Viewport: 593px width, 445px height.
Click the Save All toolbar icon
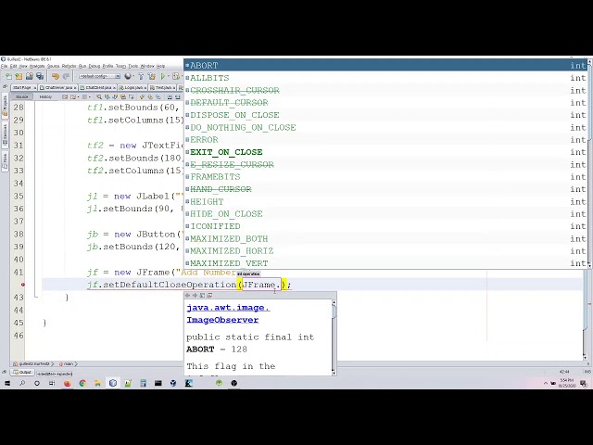(x=40, y=76)
